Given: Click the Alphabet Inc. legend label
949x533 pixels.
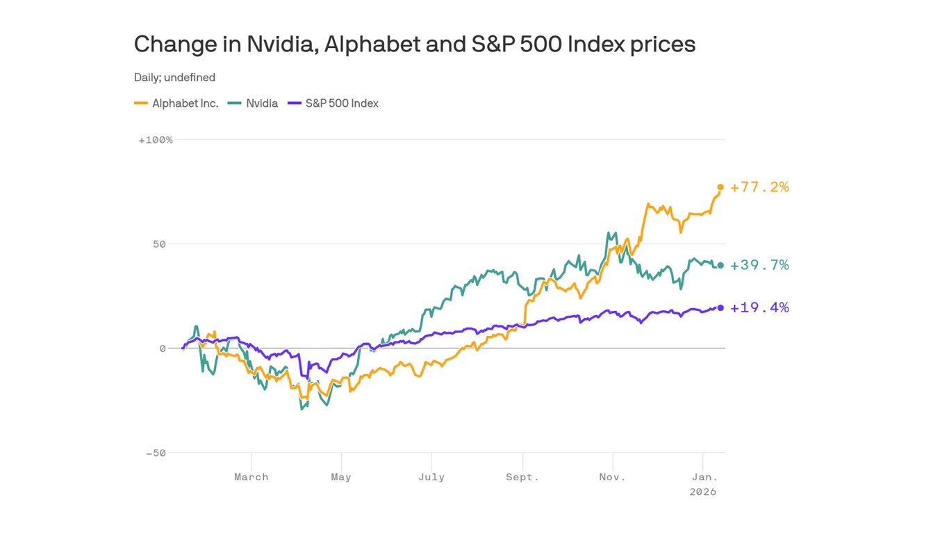Looking at the screenshot, I should [185, 103].
